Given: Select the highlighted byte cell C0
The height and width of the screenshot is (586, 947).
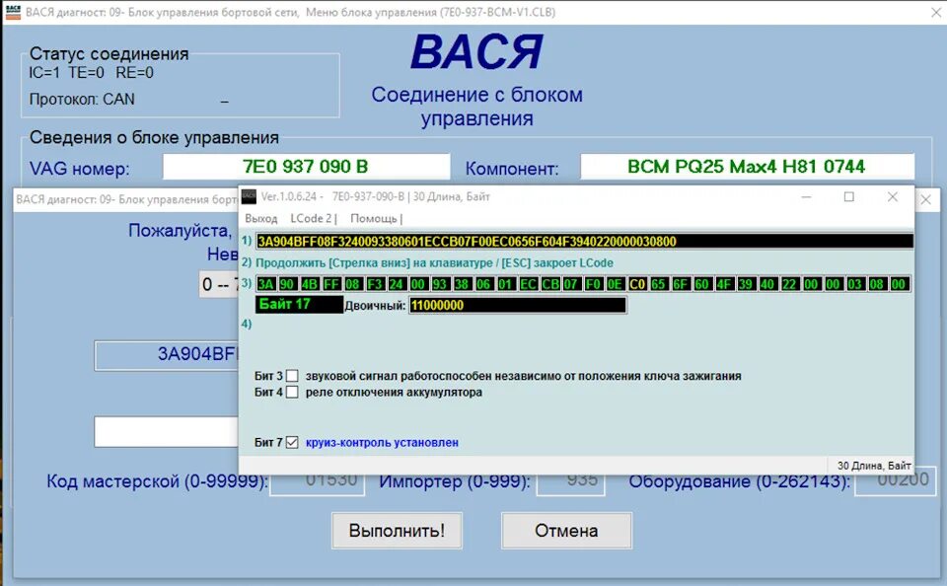Looking at the screenshot, I should click(x=636, y=284).
